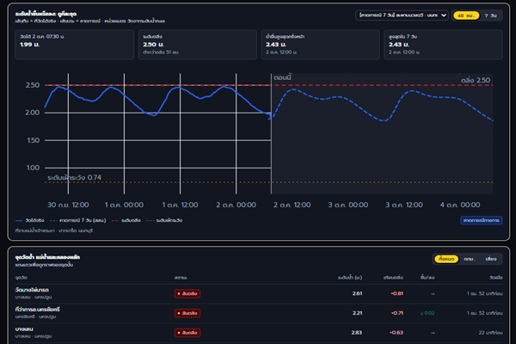
Task: Select the yellow ทั้งหมด filter tab
Action: click(446, 259)
